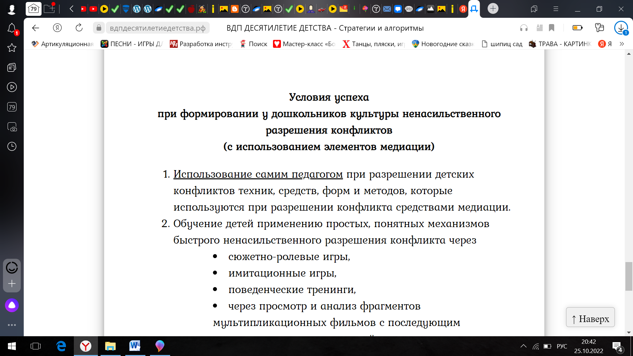The height and width of the screenshot is (356, 633).
Task: Switch to the red apple tab
Action: coord(191,9)
